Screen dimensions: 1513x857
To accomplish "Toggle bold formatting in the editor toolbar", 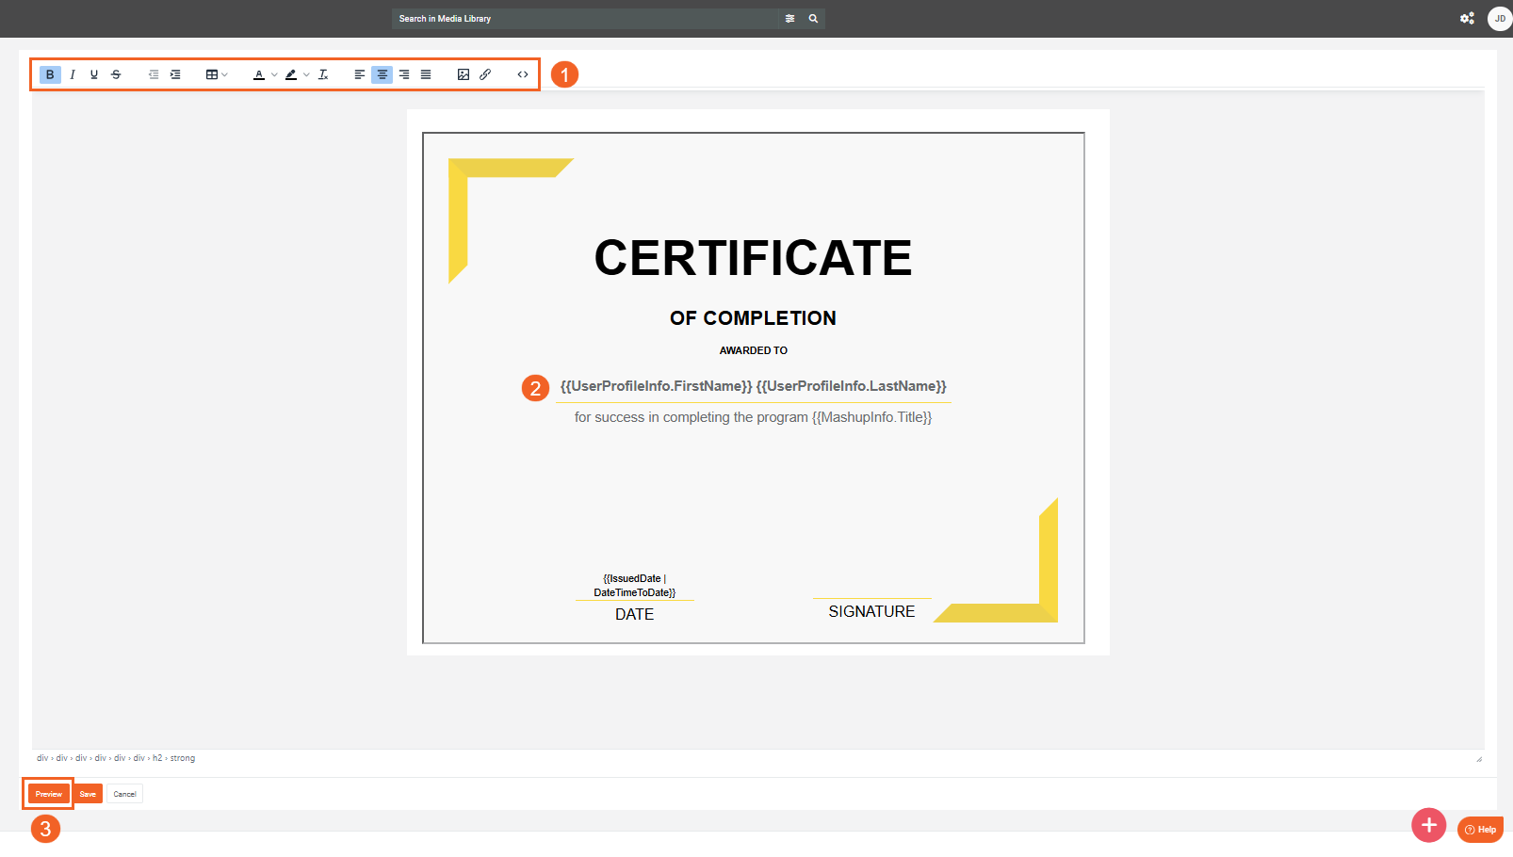I will tap(50, 74).
